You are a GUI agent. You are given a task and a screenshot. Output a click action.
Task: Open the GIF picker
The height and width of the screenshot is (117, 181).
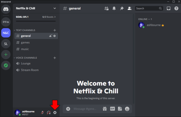click(x=113, y=109)
